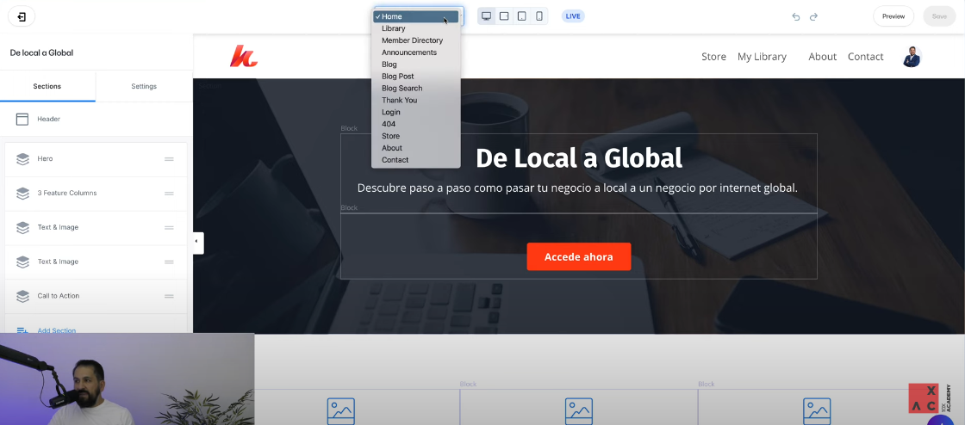Collapse the sidebar with arrow handle
965x425 pixels.
click(x=197, y=242)
